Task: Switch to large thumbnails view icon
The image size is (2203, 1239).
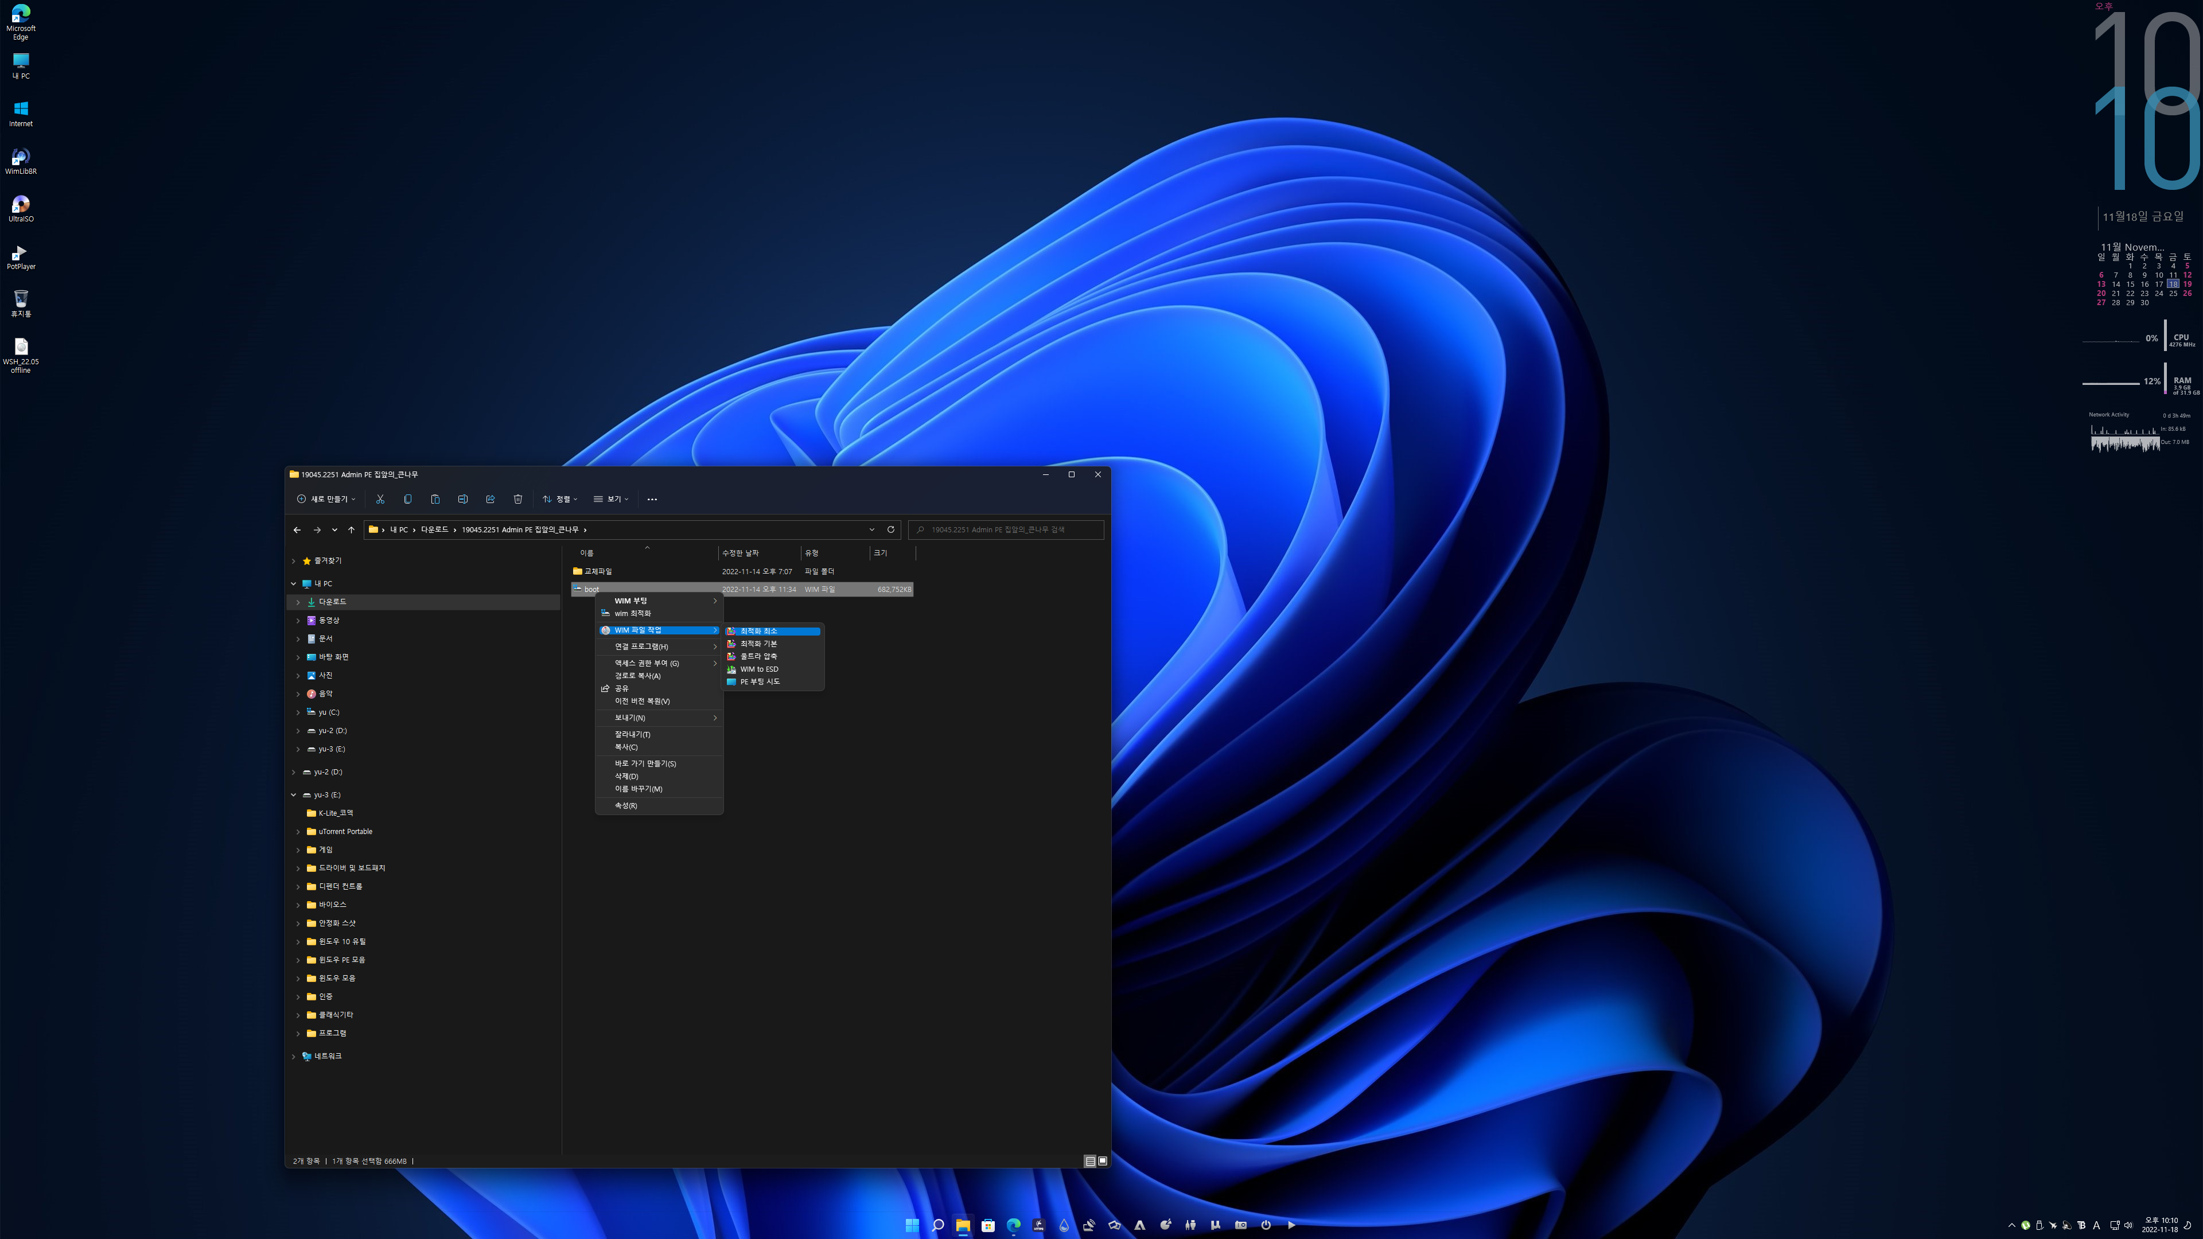Action: tap(1102, 1160)
